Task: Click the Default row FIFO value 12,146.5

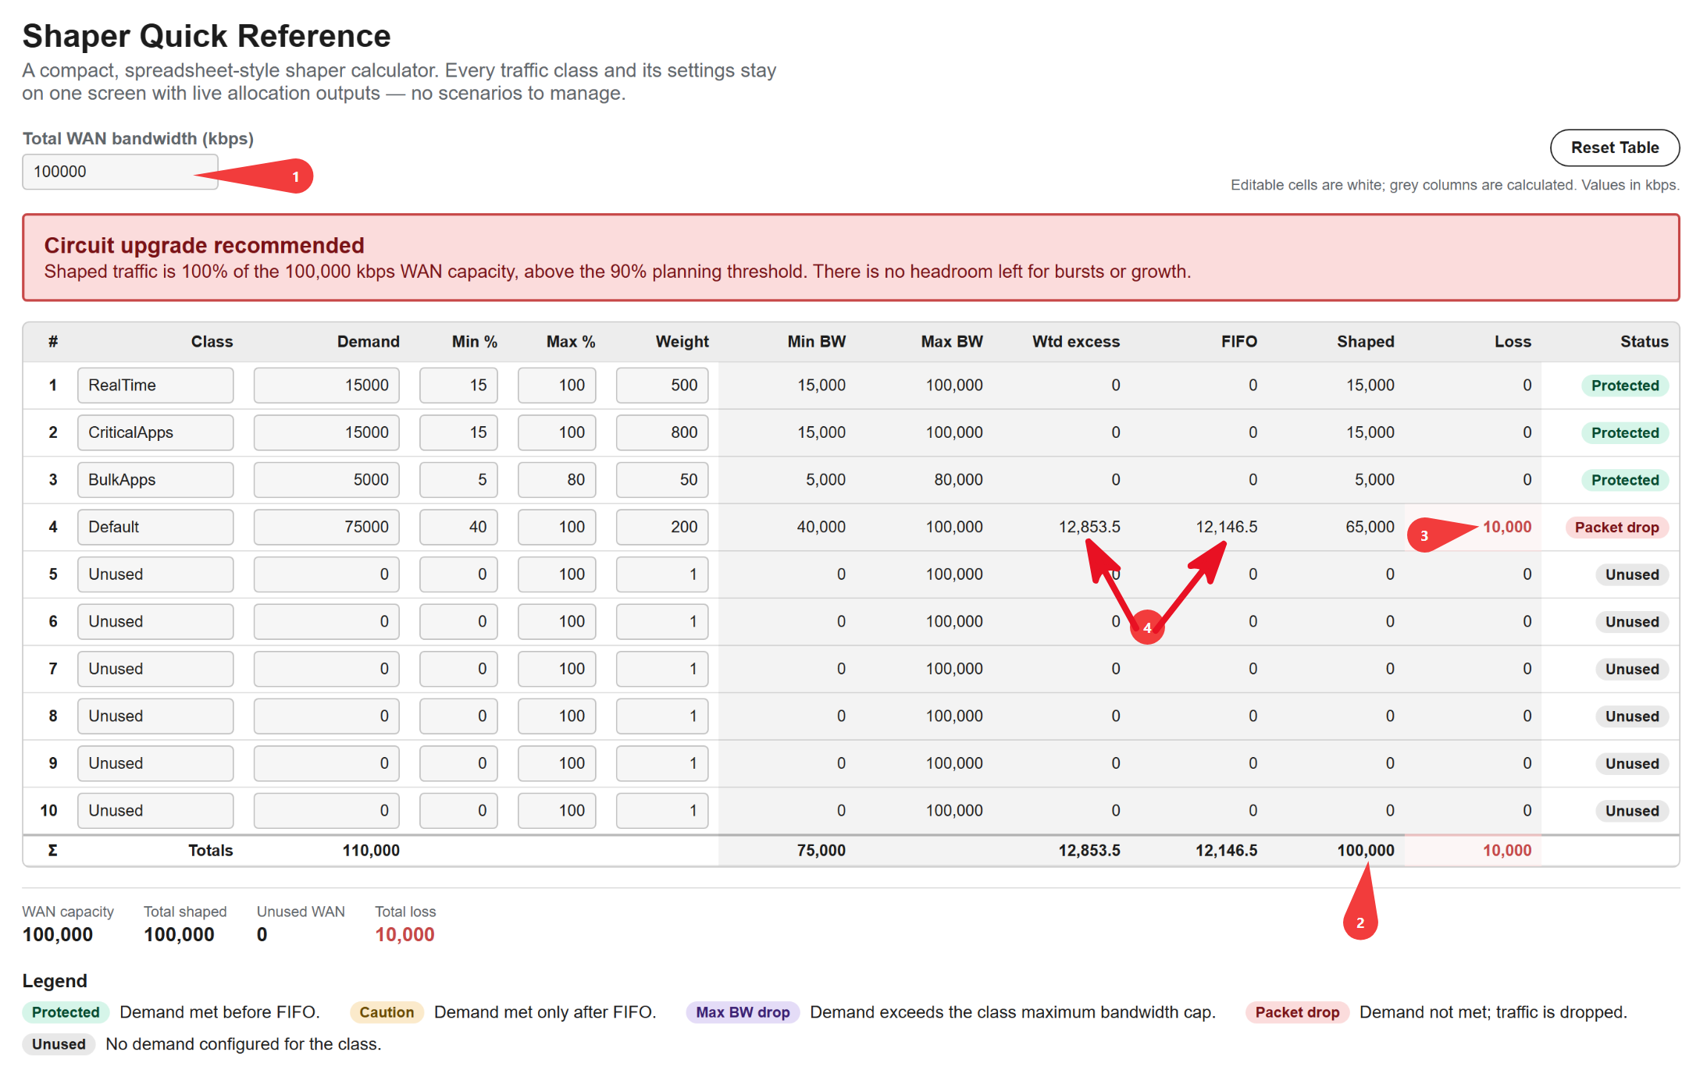Action: (x=1226, y=527)
